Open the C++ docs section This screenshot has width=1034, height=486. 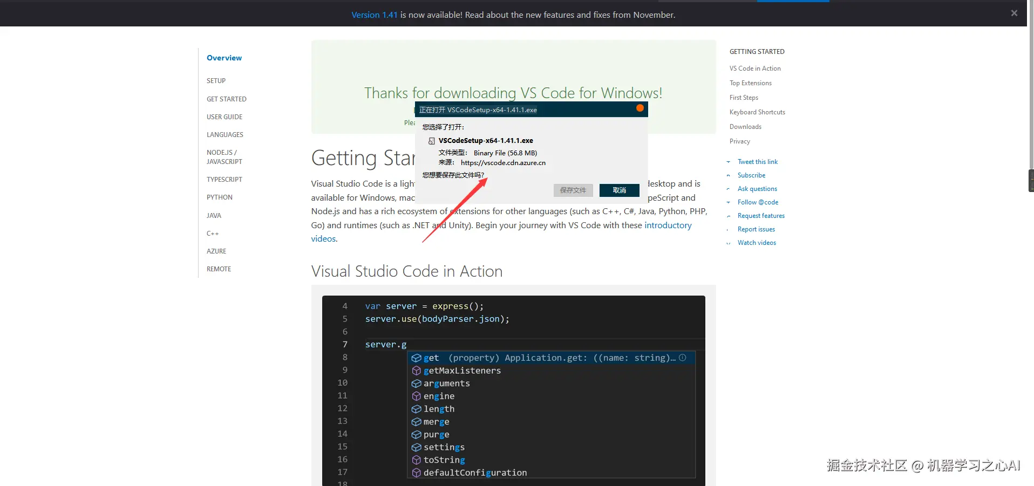point(213,234)
